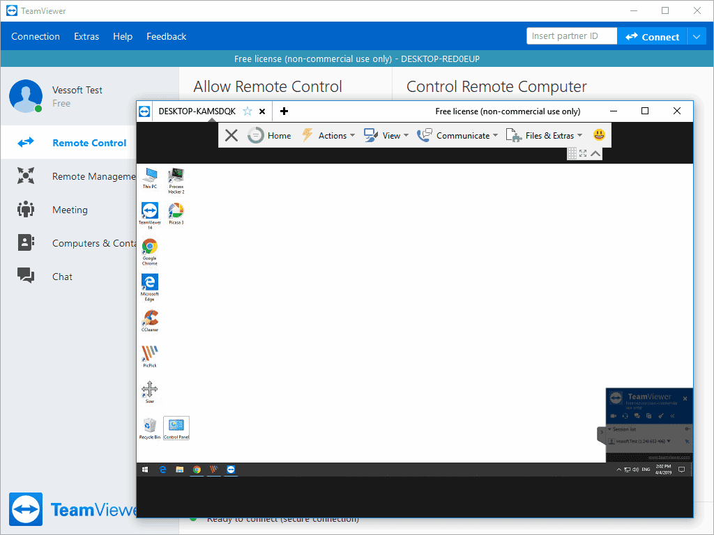Click Edge in the remote taskbar

[162, 470]
